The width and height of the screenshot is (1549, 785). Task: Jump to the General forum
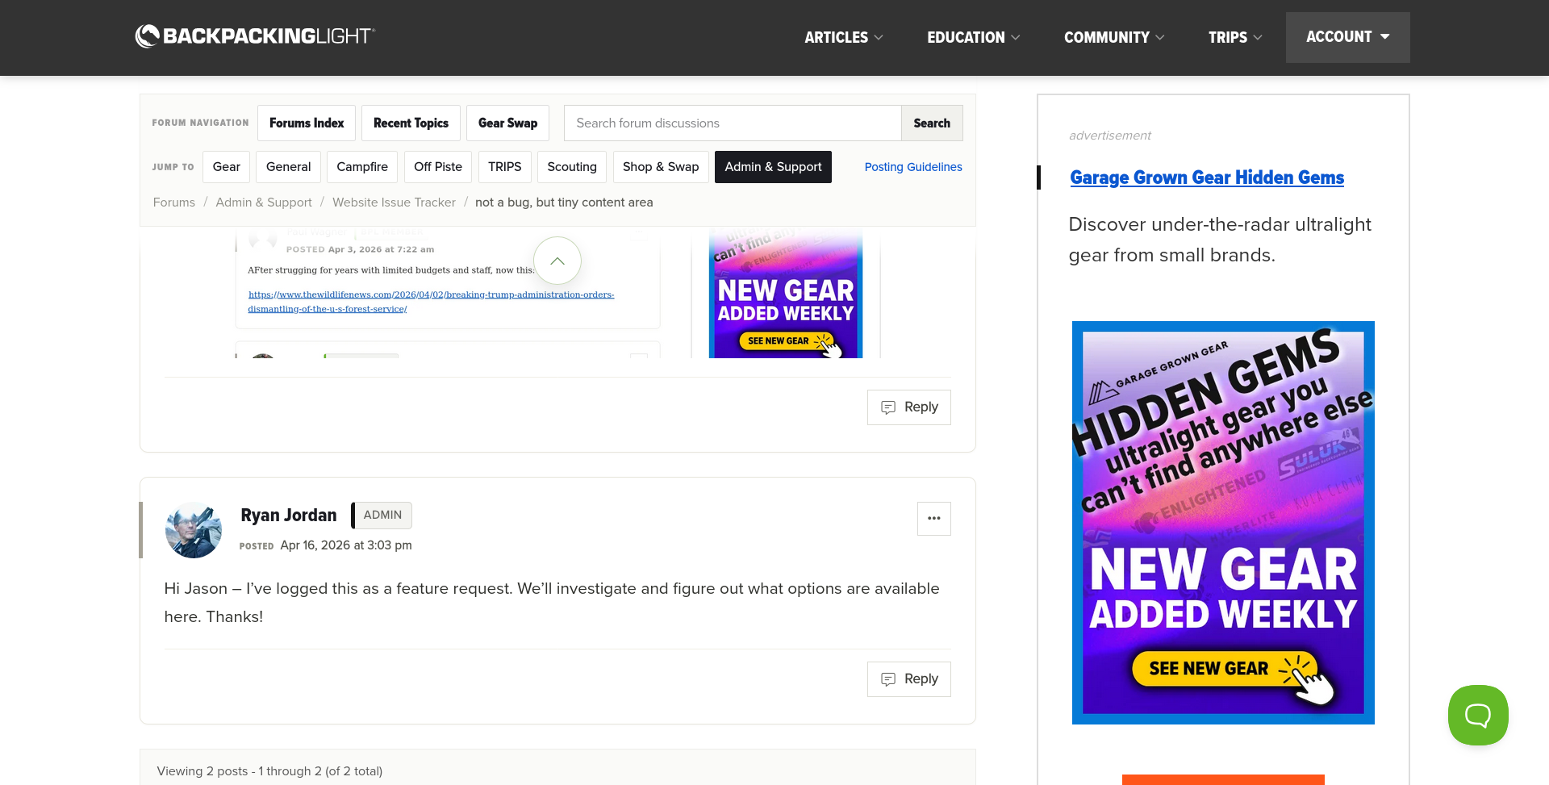coord(288,167)
